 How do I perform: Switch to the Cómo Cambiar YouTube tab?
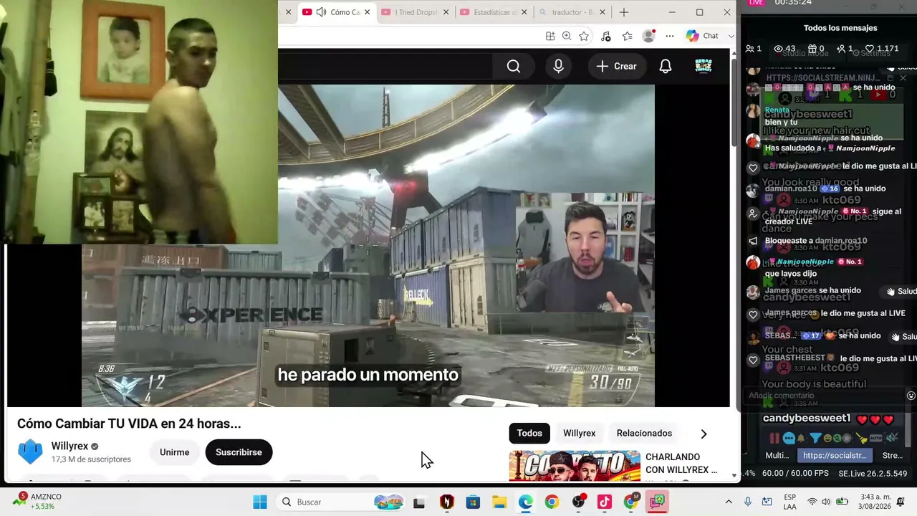(x=337, y=12)
